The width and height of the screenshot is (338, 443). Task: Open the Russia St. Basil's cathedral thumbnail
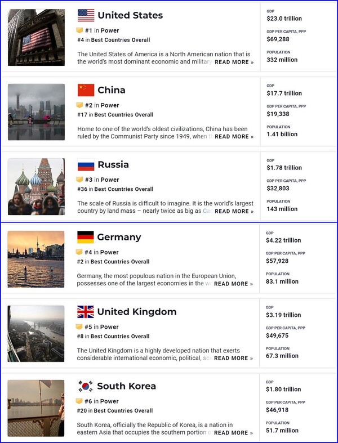[36, 186]
